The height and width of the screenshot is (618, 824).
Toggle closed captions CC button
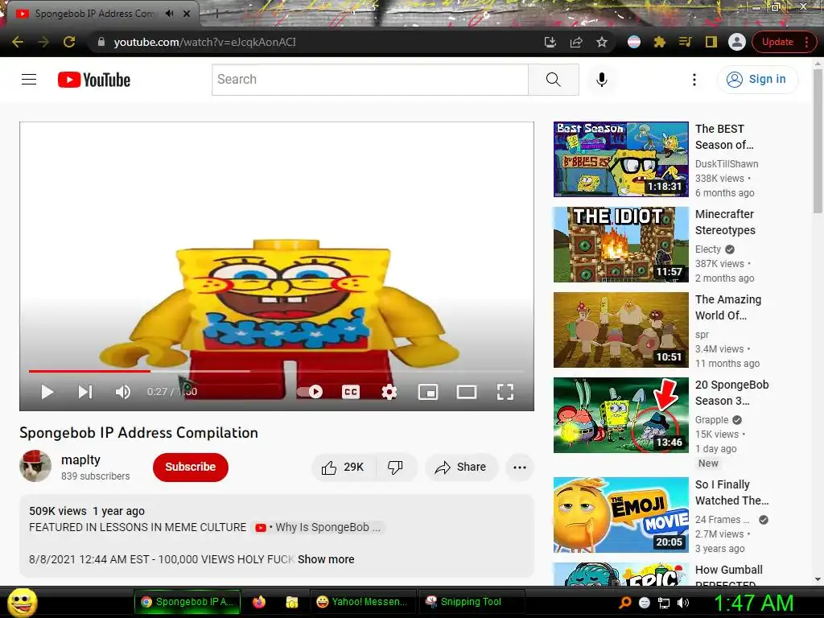[351, 392]
